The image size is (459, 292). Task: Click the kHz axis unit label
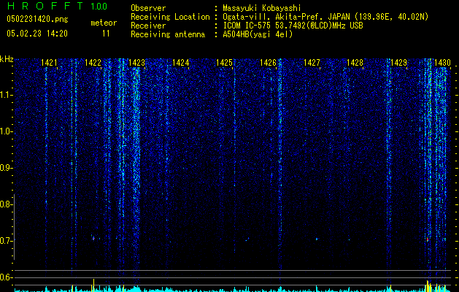(x=7, y=59)
